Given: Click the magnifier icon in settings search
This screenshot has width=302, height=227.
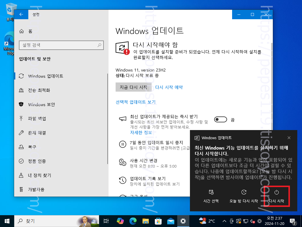Looking at the screenshot, I should (99, 45).
